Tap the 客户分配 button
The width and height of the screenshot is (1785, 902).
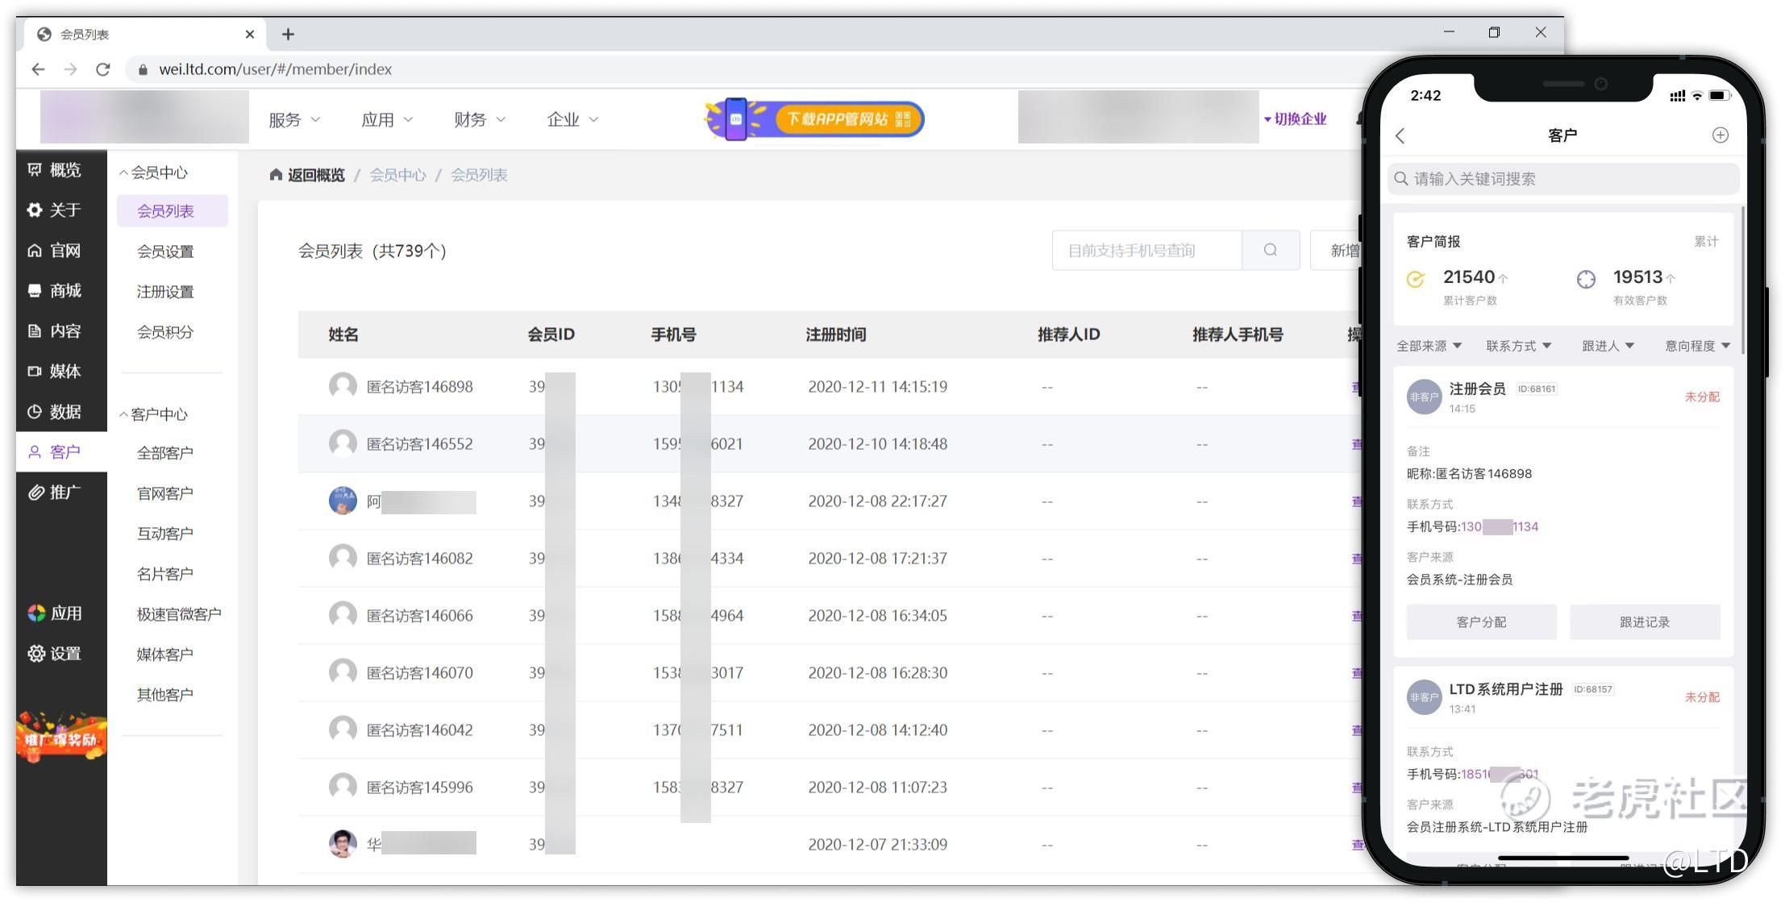[x=1481, y=622]
